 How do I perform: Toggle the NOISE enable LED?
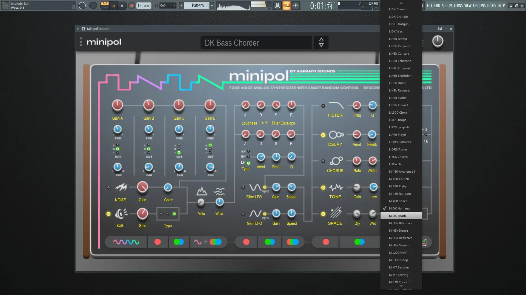click(x=108, y=187)
